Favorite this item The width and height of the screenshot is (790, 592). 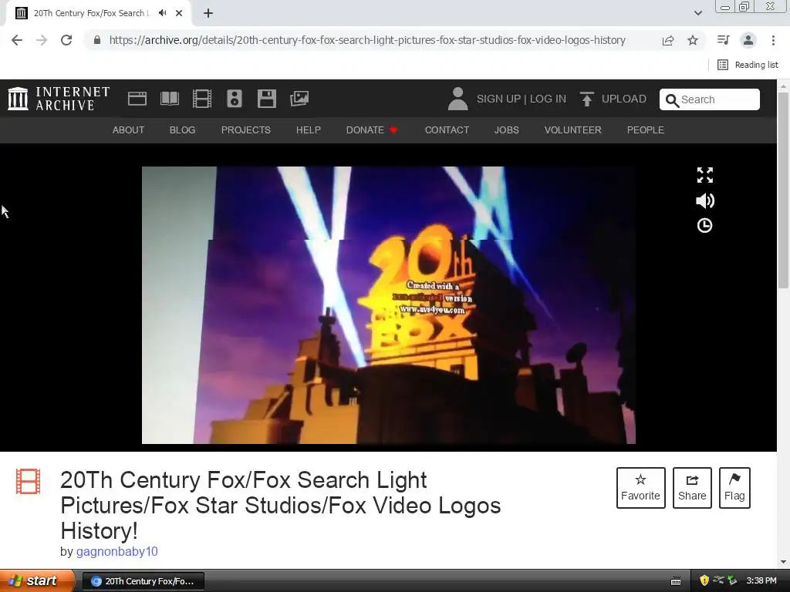pos(640,488)
